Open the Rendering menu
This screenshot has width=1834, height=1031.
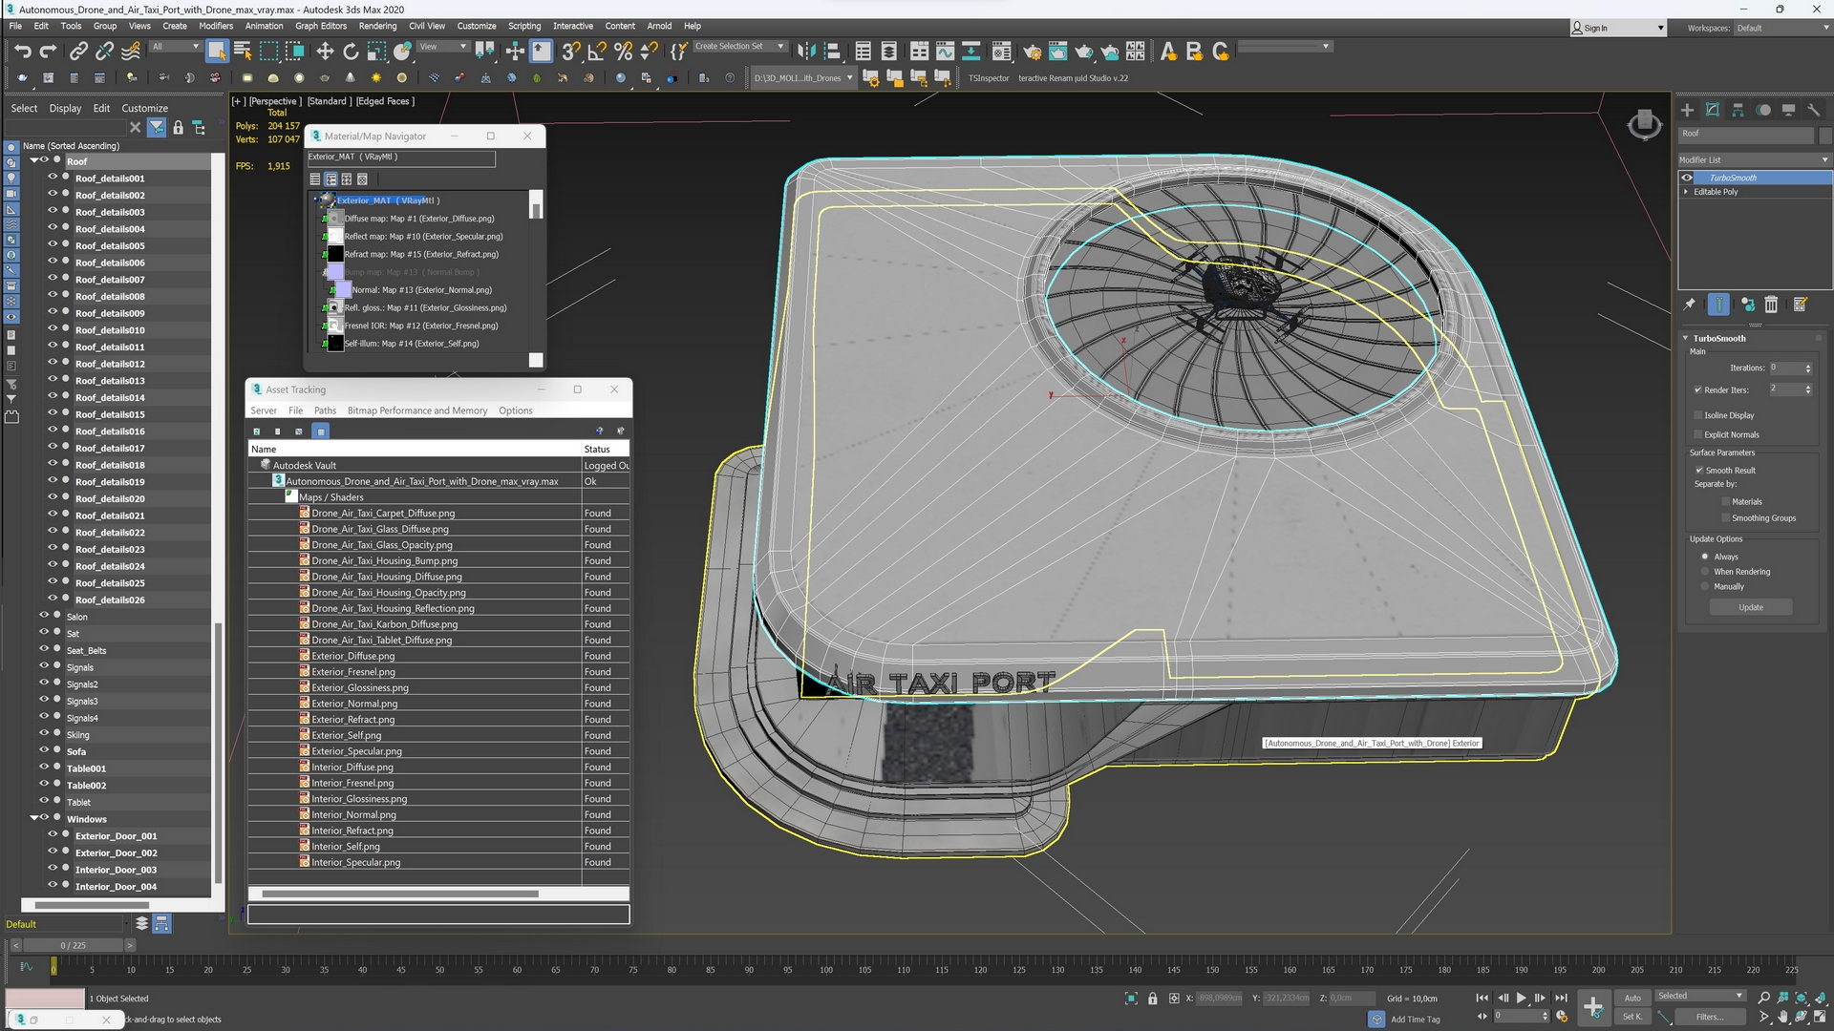point(377,26)
